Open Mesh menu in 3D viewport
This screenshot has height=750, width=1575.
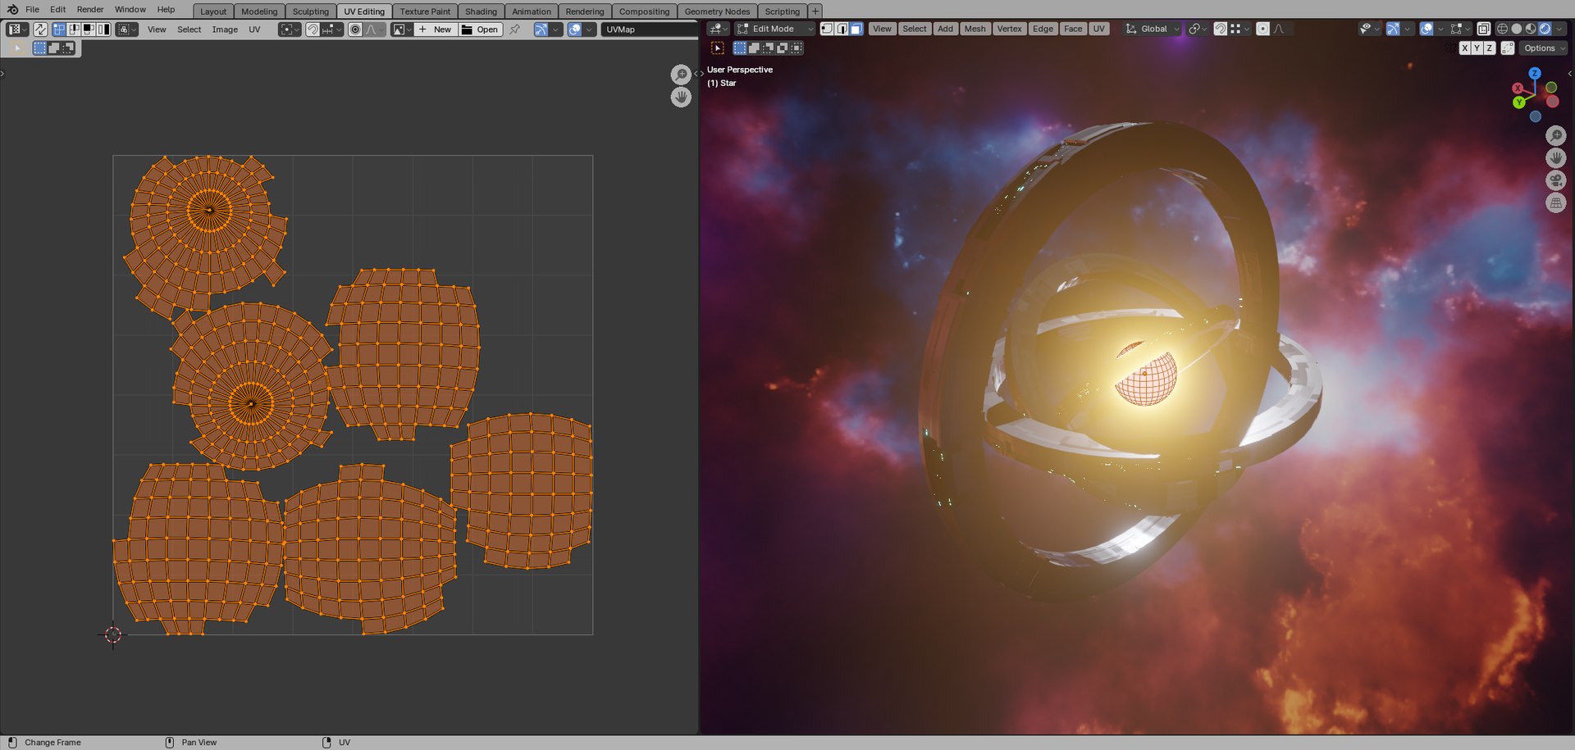click(975, 29)
